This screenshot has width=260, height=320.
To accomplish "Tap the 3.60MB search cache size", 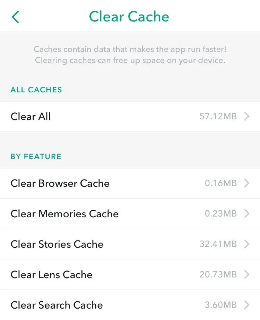I will pyautogui.click(x=221, y=305).
